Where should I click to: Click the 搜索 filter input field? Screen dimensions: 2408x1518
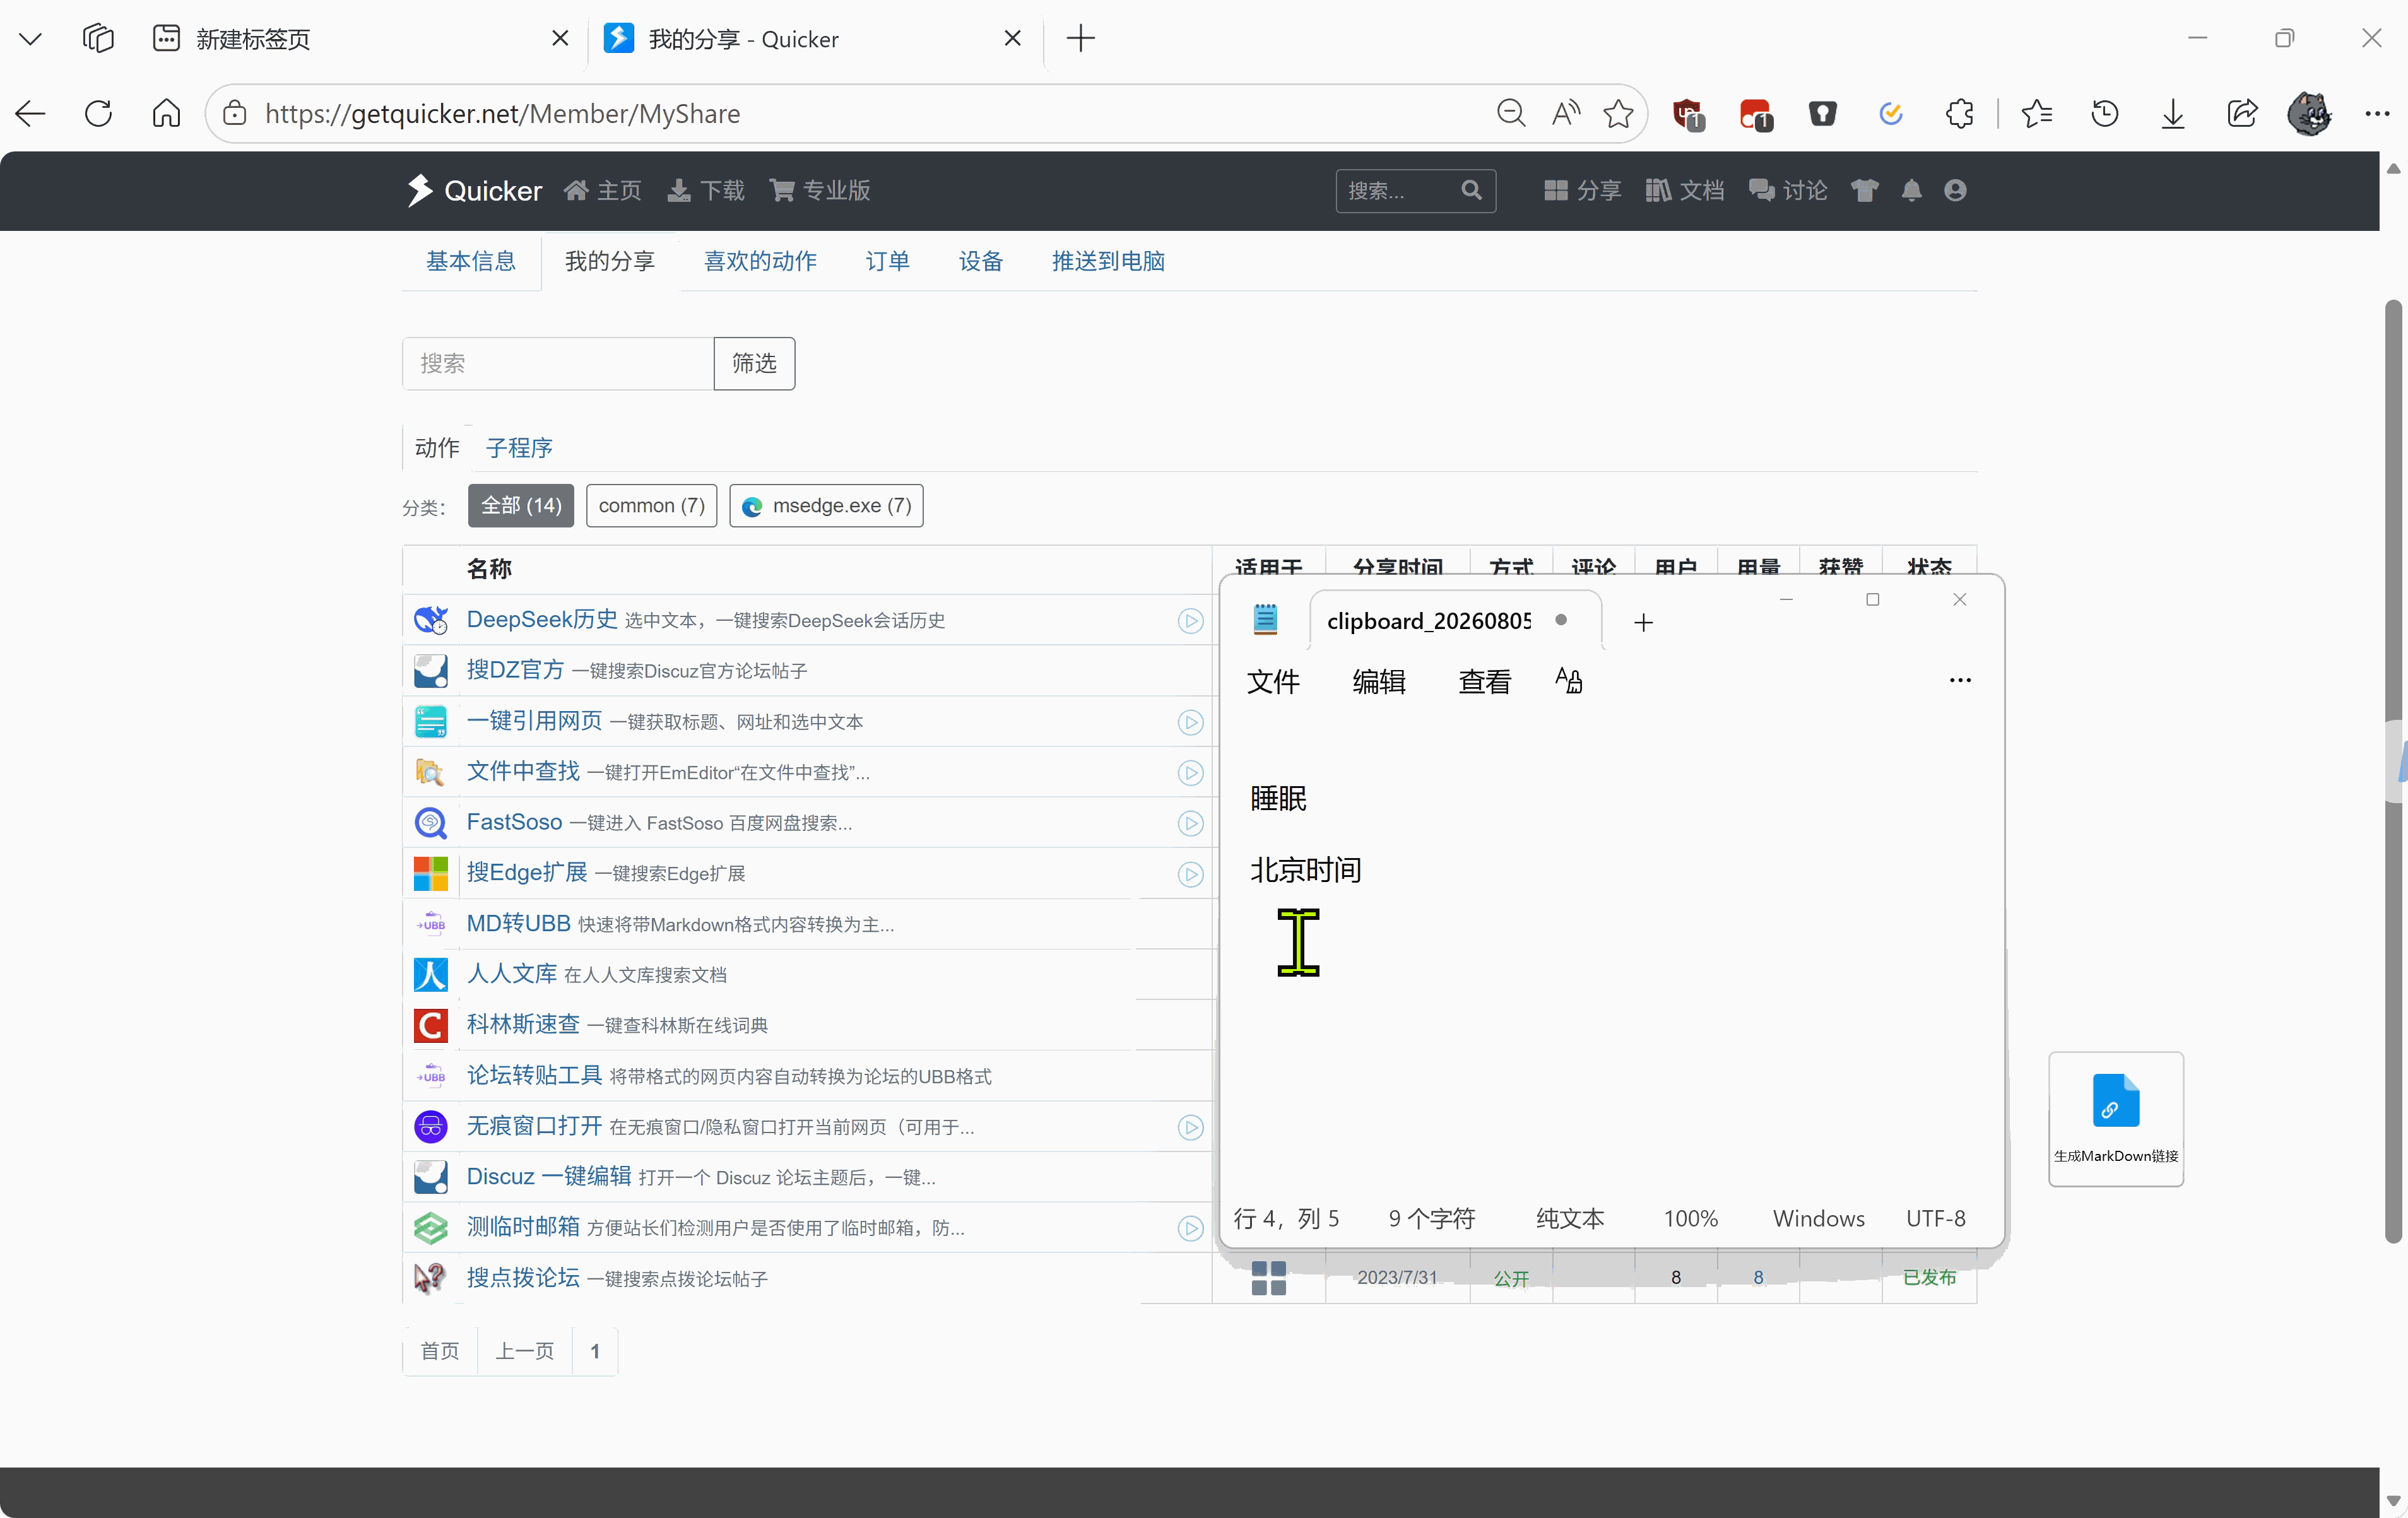[x=558, y=363]
